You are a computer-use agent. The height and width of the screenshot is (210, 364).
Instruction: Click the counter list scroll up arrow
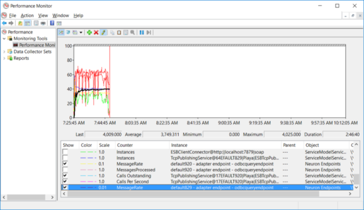[357, 145]
